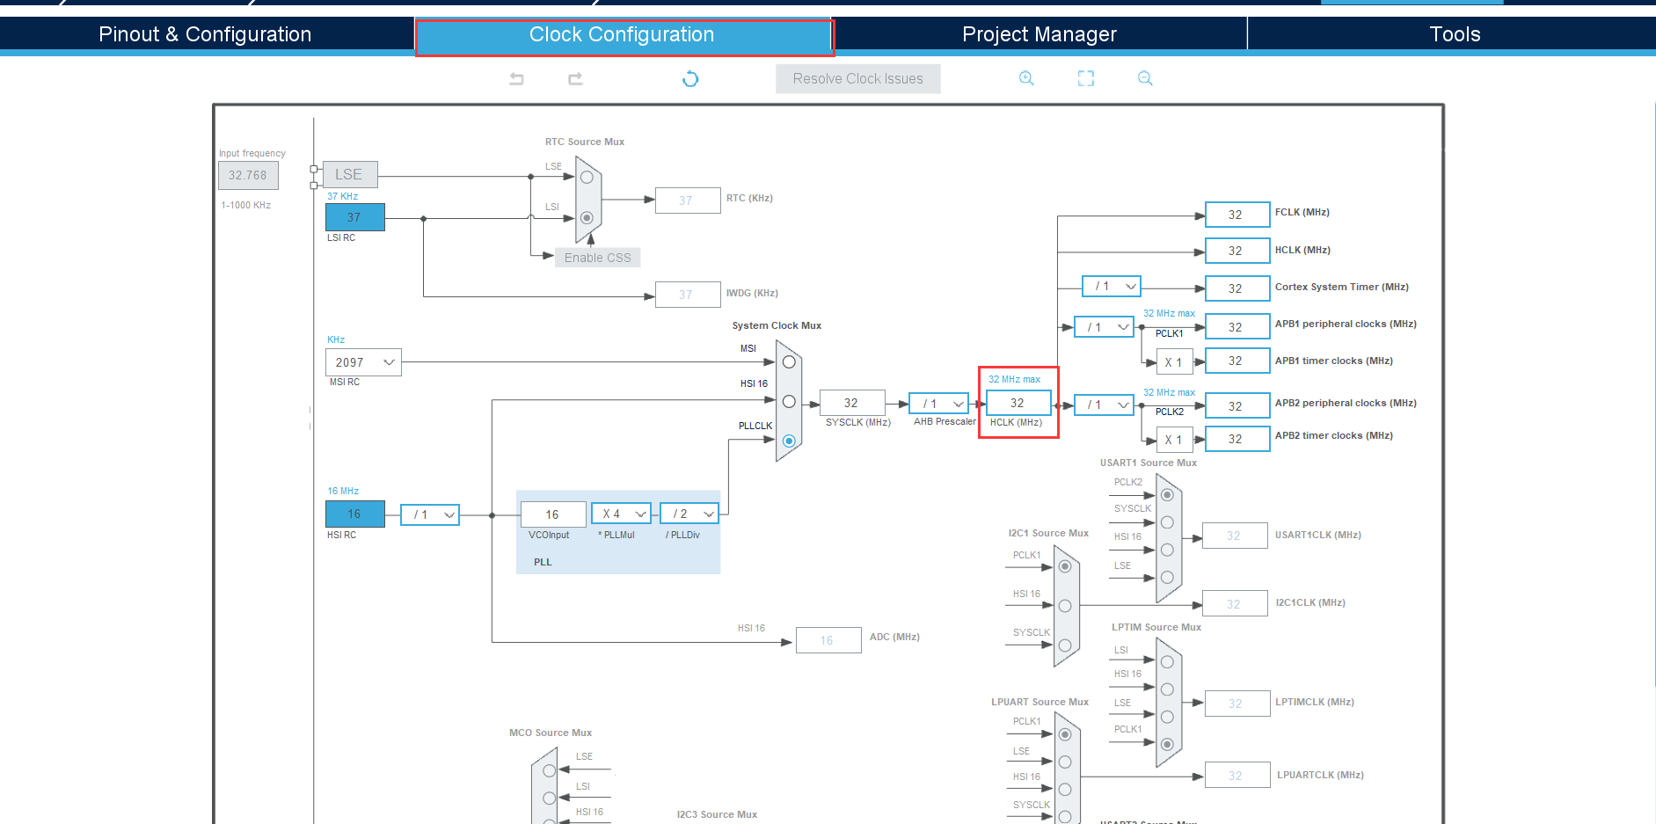Select PCLK2 in the USART1 Source Mux
The image size is (1656, 824).
1167,495
